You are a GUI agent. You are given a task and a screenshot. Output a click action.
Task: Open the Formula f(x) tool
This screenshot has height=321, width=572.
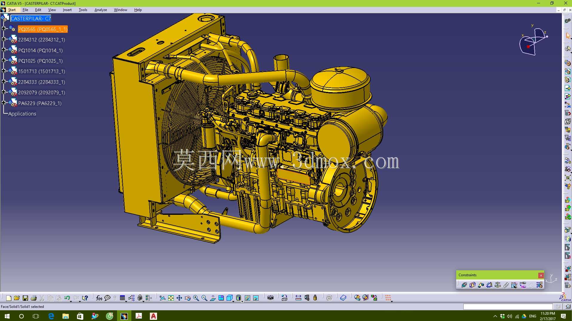pos(99,298)
